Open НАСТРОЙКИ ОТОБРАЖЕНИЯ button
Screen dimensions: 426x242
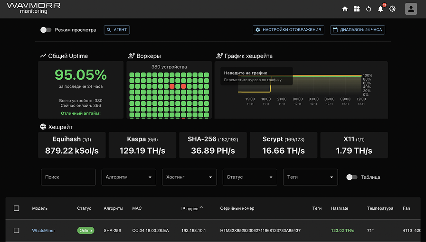(288, 30)
